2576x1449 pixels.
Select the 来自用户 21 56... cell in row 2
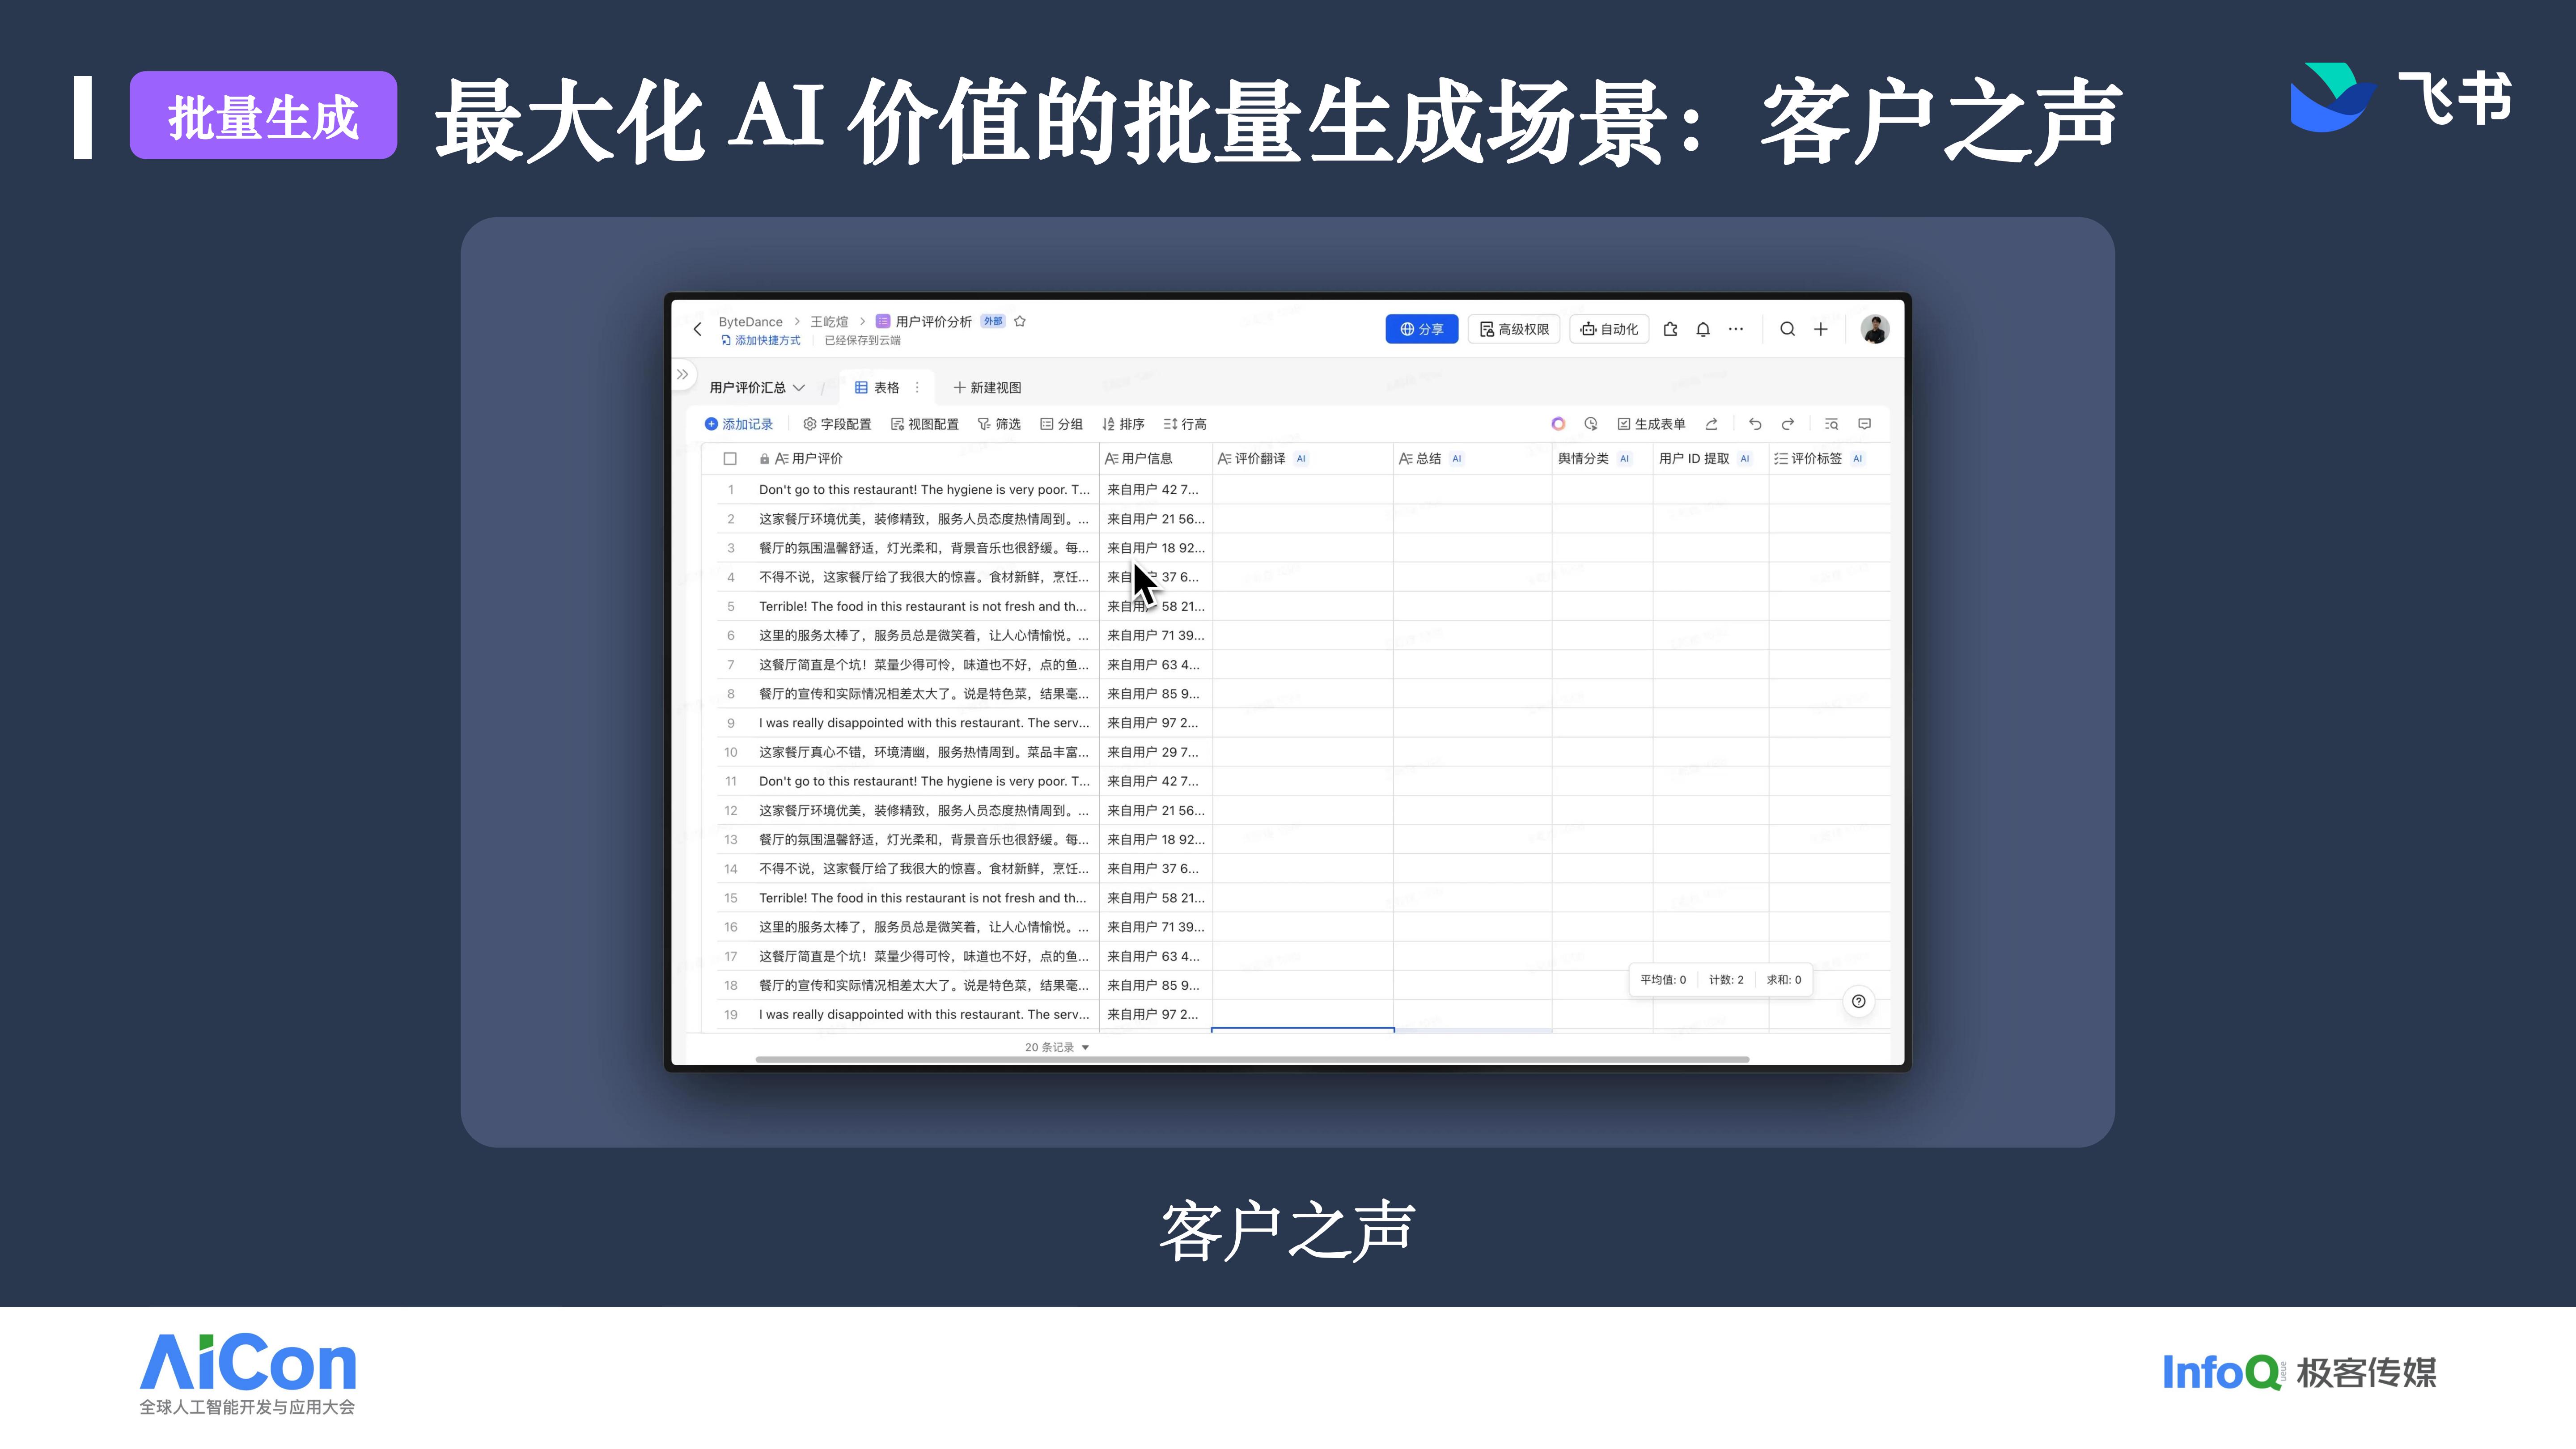tap(1155, 519)
